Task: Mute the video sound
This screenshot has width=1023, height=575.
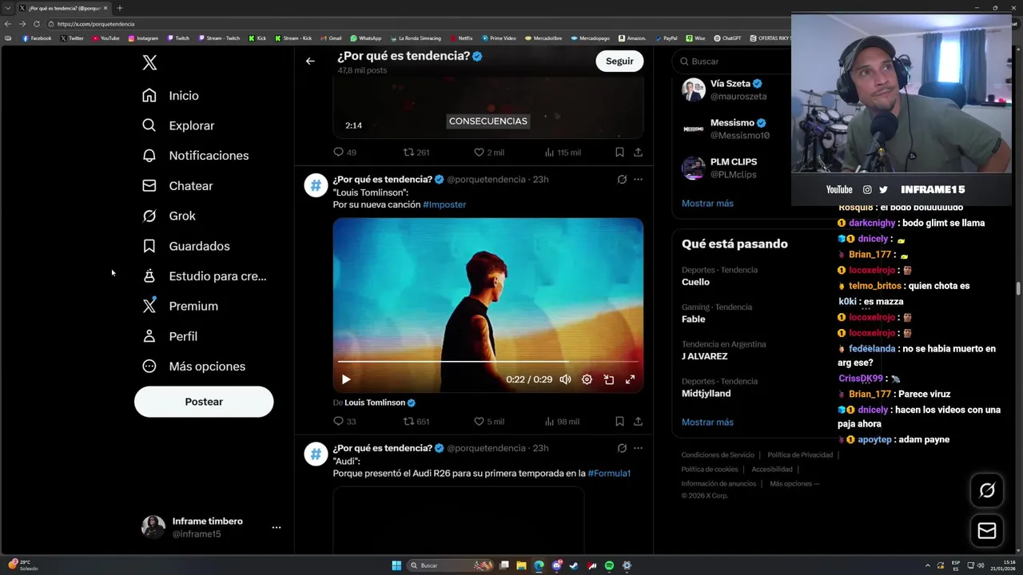Action: 565,380
